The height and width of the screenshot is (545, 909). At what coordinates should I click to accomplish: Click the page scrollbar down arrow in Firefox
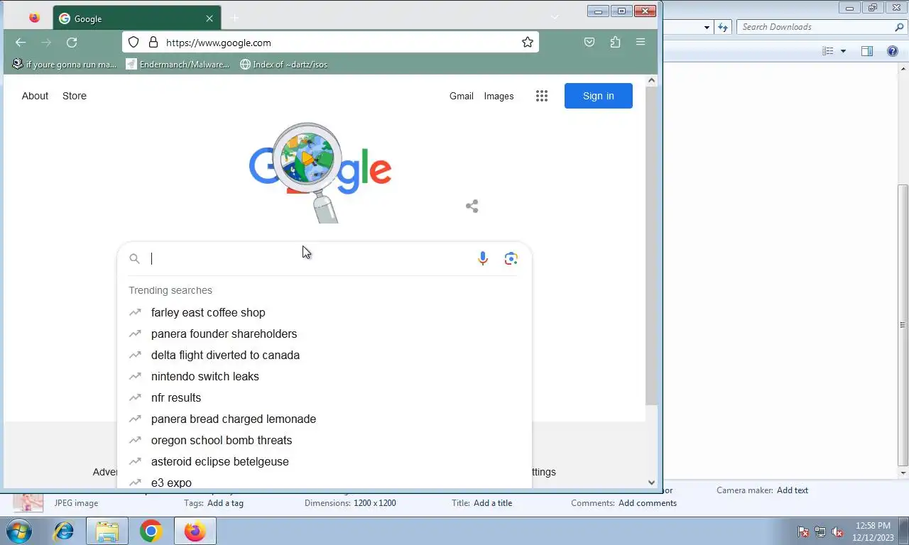pos(651,483)
